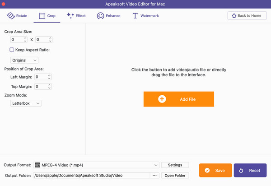Click the Reset button
This screenshot has width=271, height=186.
click(250, 171)
